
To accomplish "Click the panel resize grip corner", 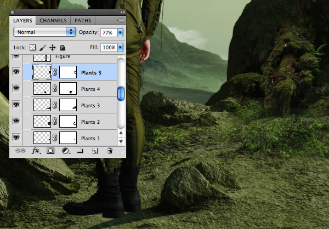I will (122, 152).
